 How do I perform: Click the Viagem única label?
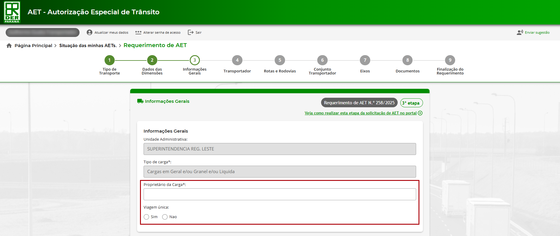coord(156,207)
